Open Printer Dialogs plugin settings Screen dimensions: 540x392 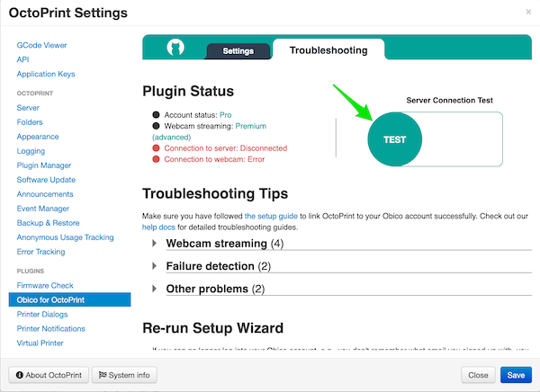coord(42,314)
